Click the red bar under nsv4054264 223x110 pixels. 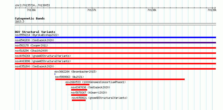pyautogui.click(x=115, y=58)
